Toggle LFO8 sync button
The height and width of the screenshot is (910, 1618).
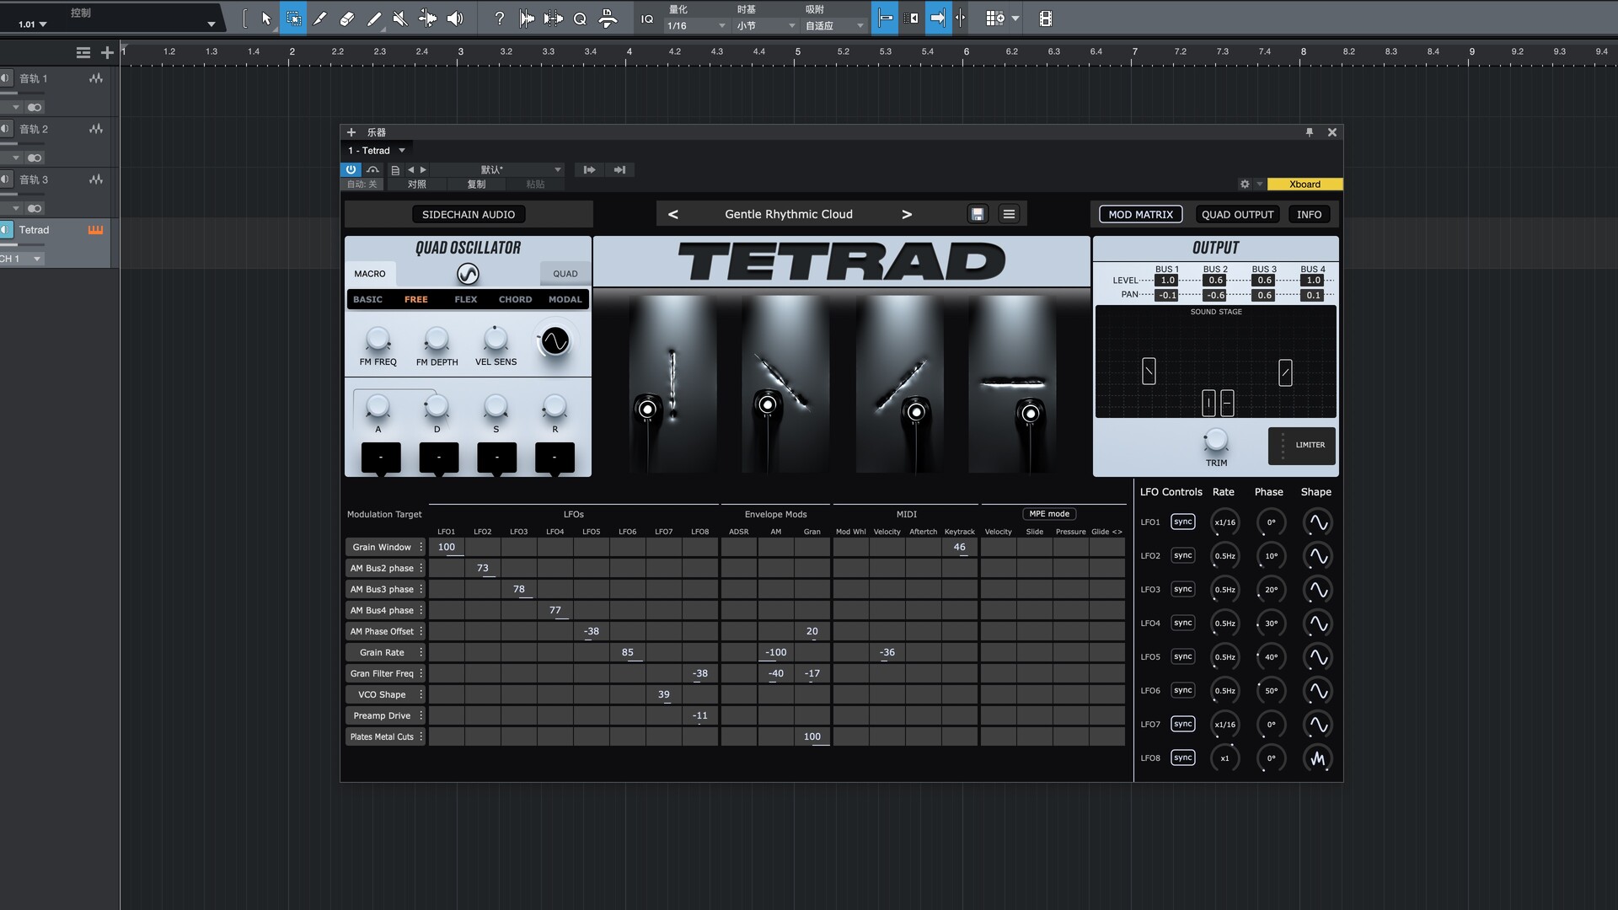coord(1183,757)
